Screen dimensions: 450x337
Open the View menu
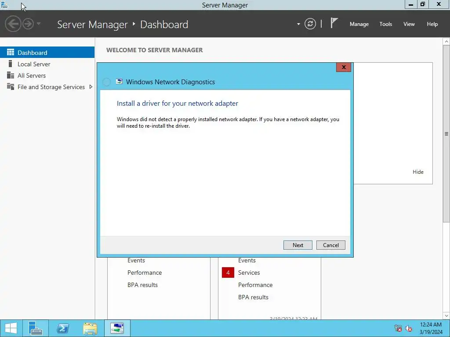[409, 24]
